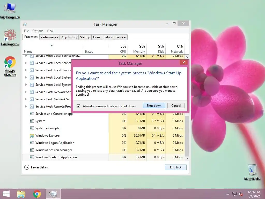Click the System interrupts process icon
The width and height of the screenshot is (265, 199).
click(x=32, y=128)
